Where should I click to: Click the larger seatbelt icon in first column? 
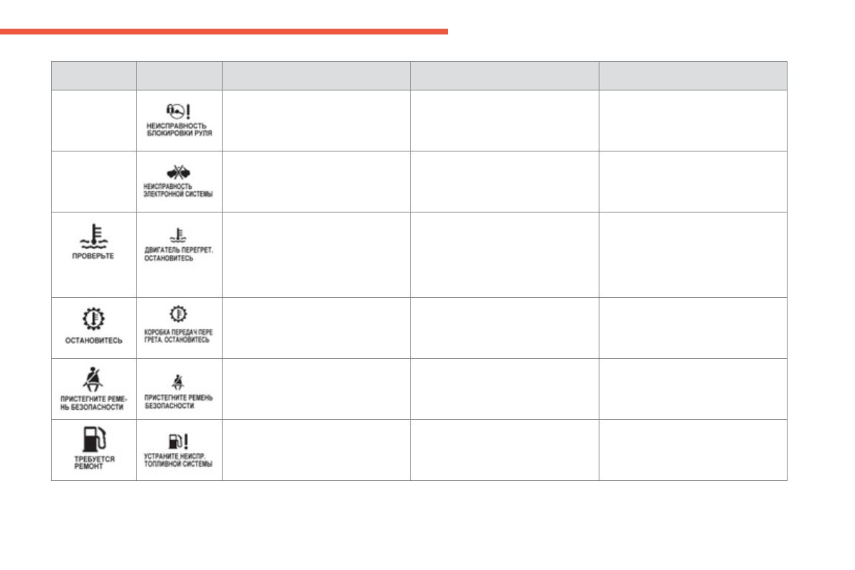pos(93,378)
